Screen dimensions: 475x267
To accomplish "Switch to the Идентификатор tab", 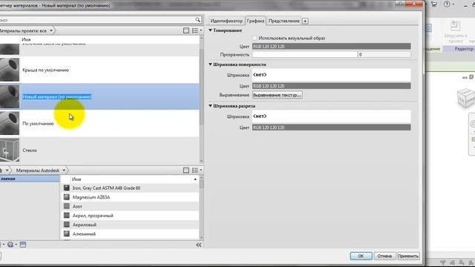I will tap(226, 21).
